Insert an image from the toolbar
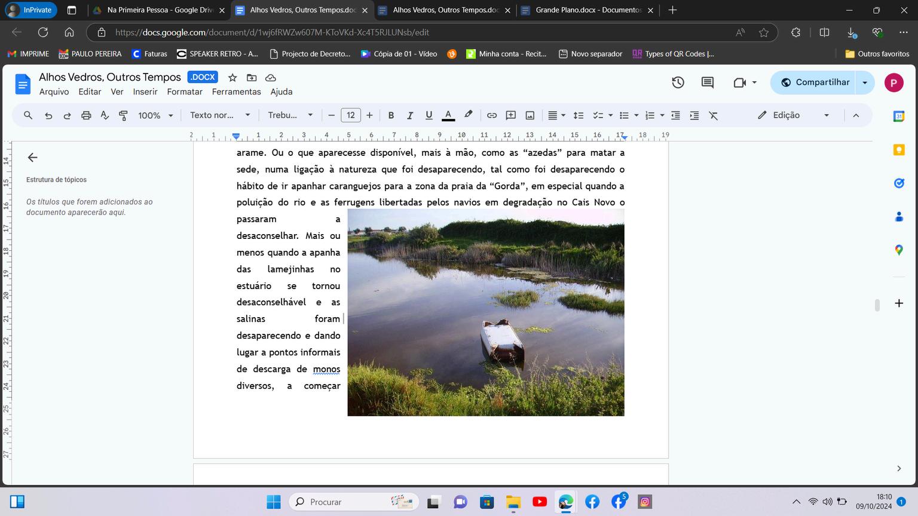918x516 pixels. click(x=530, y=115)
